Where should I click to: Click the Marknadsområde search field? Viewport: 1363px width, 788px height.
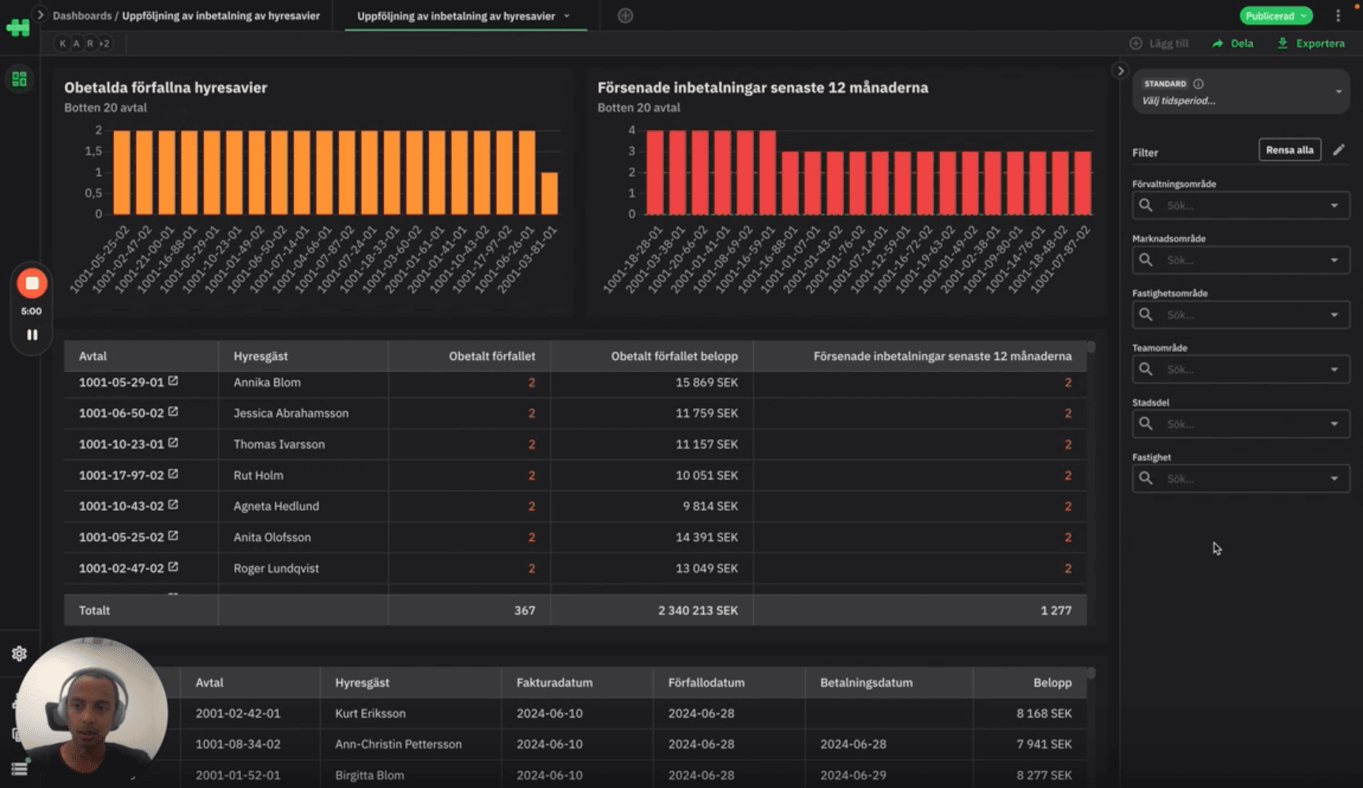(1241, 260)
